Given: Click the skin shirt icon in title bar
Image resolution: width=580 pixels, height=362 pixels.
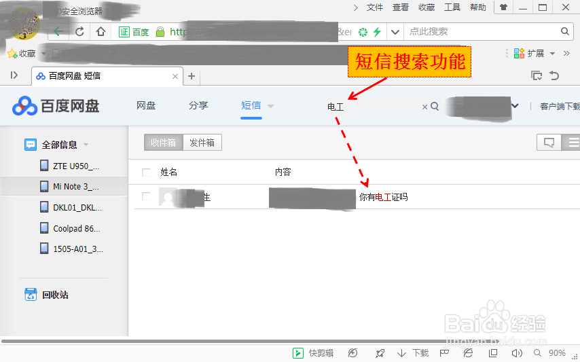Looking at the screenshot, I should click(503, 7).
